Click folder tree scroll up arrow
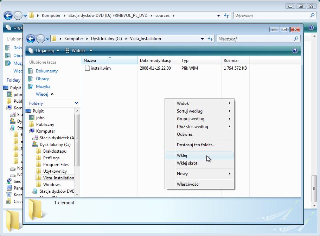The image size is (320, 236). coord(77,111)
